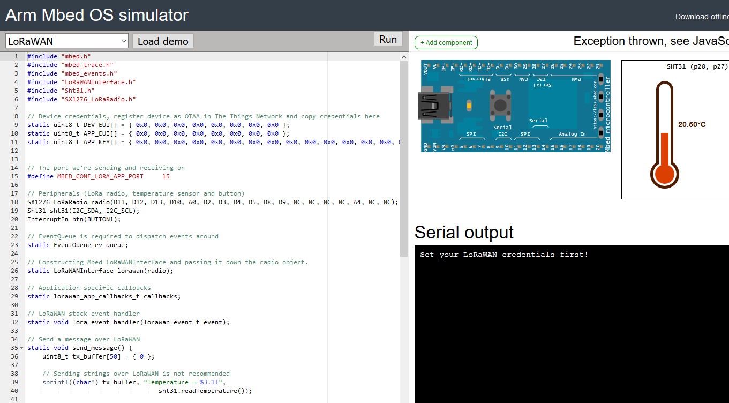Click the SHT31 thermometer tube to set temperature
The image size is (729, 403).
pos(665,134)
